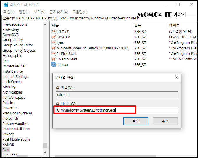Click the MicrosoftEdgeAutoLaunch value name
This screenshot has width=198, height=158.
click(94, 48)
